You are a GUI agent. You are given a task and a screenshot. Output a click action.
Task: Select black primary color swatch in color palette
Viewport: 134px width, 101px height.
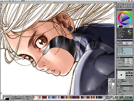(121, 27)
